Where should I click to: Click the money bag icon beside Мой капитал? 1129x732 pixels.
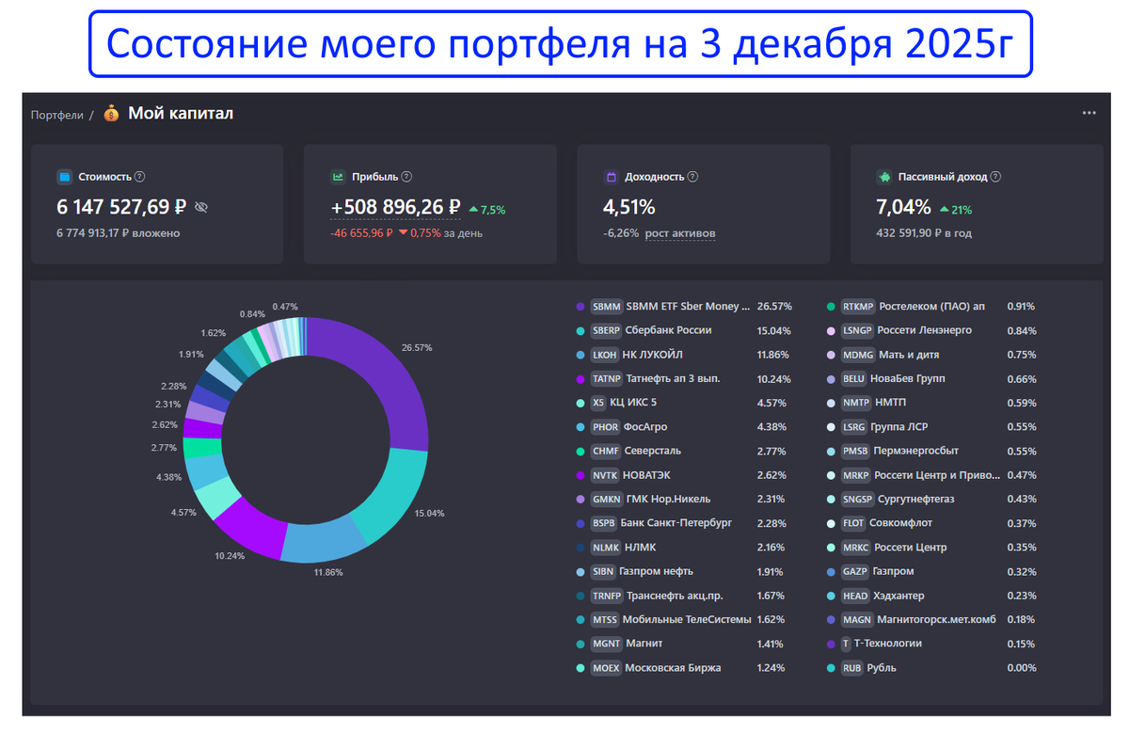pos(112,114)
